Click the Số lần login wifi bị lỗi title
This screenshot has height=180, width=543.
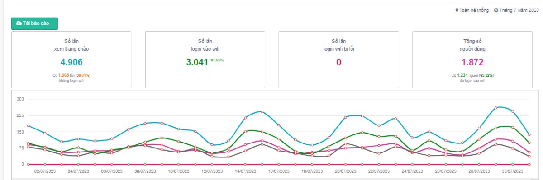[x=338, y=44]
